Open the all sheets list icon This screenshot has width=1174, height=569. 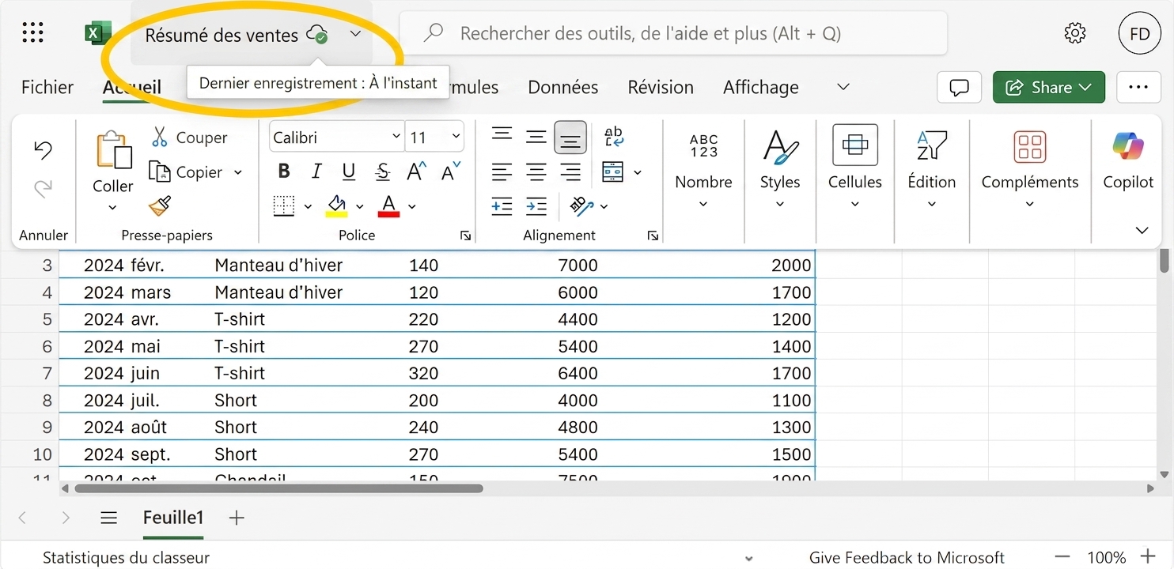[109, 518]
